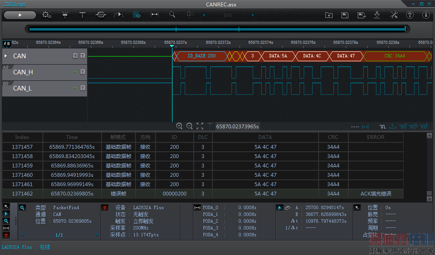This screenshot has height=255, width=435.
Task: Click the save disk icon in toolbar
Action: 345,15
